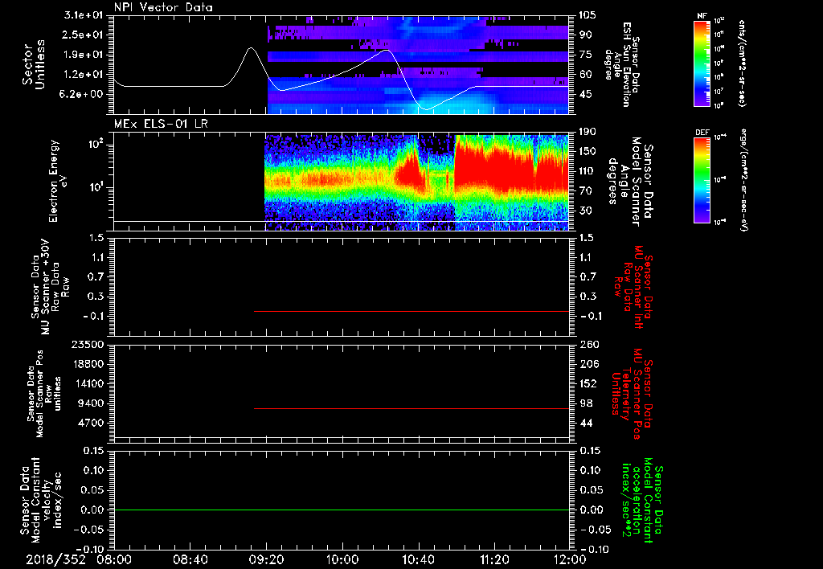Screen dimensions: 823x569
Task: Click the MU Scanner +30V axis label
Action: [51, 287]
